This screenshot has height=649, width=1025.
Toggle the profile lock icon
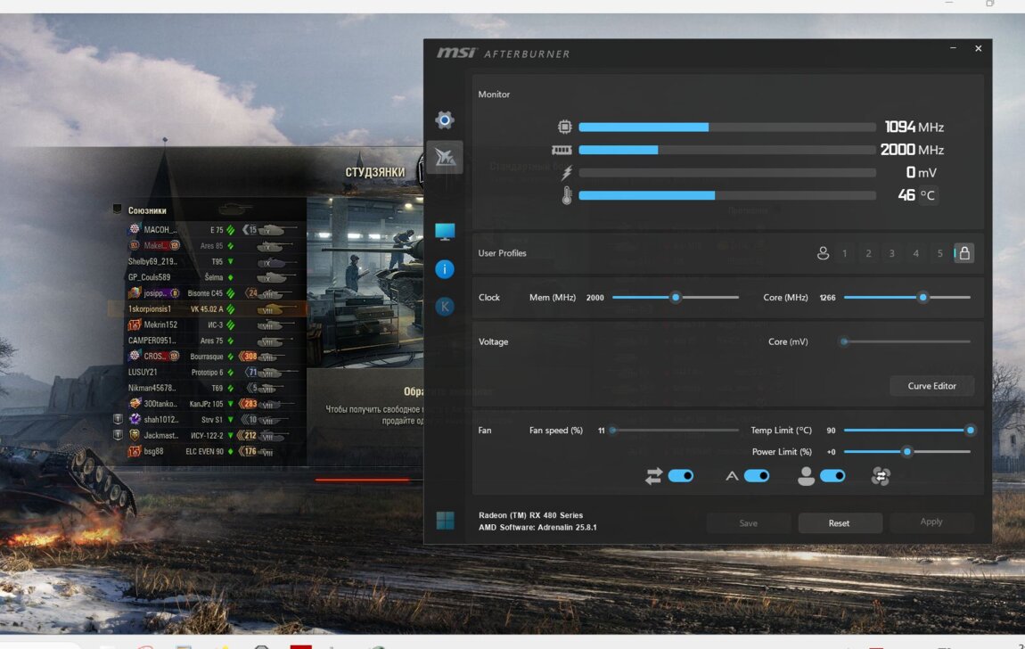pos(963,253)
